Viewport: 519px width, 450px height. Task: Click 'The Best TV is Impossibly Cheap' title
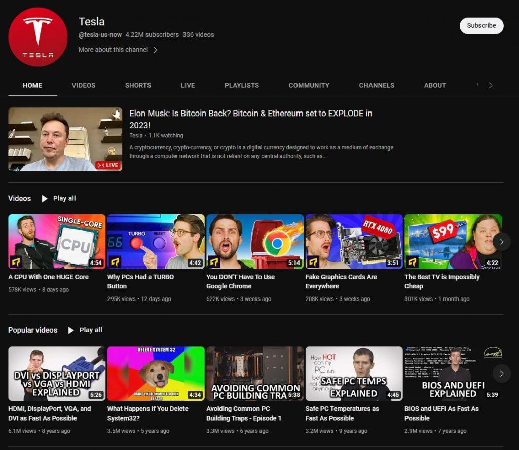[442, 282]
